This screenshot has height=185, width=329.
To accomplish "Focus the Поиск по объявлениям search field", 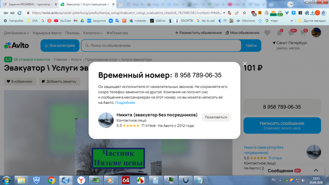I will [161, 45].
